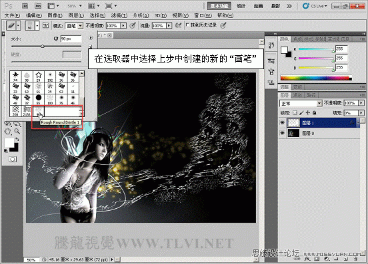
Task: Swap foreground and background colors arrow
Action: [17, 140]
